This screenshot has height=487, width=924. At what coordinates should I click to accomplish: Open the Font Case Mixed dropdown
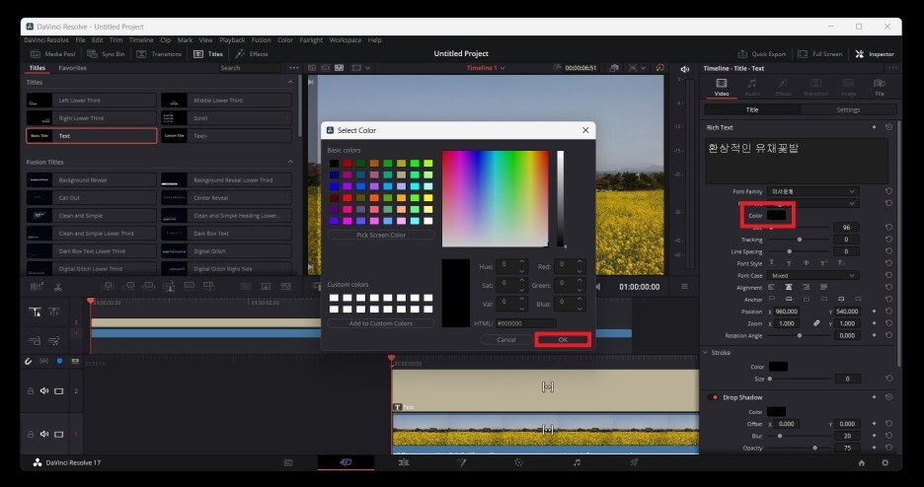point(812,275)
